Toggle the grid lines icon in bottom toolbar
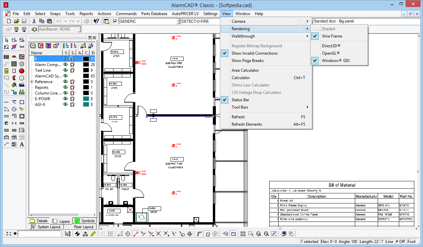Screen dimensions: 423x247 [x=110, y=234]
